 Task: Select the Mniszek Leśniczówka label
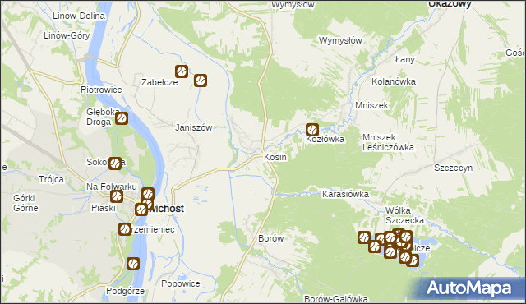[388, 142]
